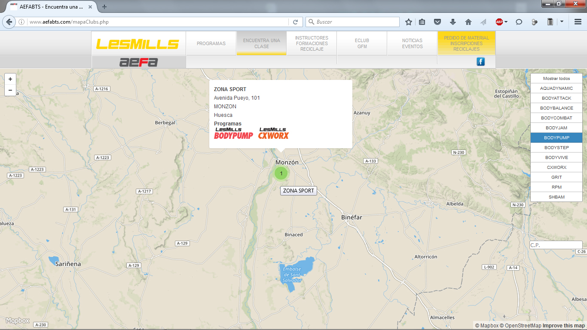Click the site information icon in address bar

(21, 22)
